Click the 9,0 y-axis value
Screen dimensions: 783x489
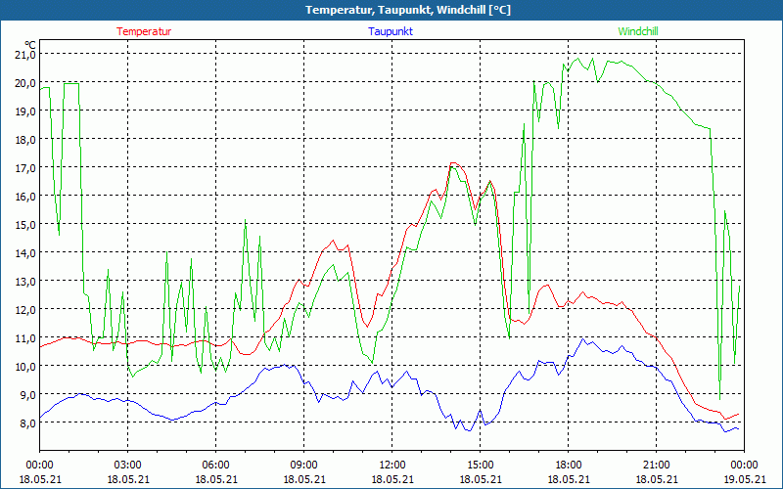(x=27, y=395)
